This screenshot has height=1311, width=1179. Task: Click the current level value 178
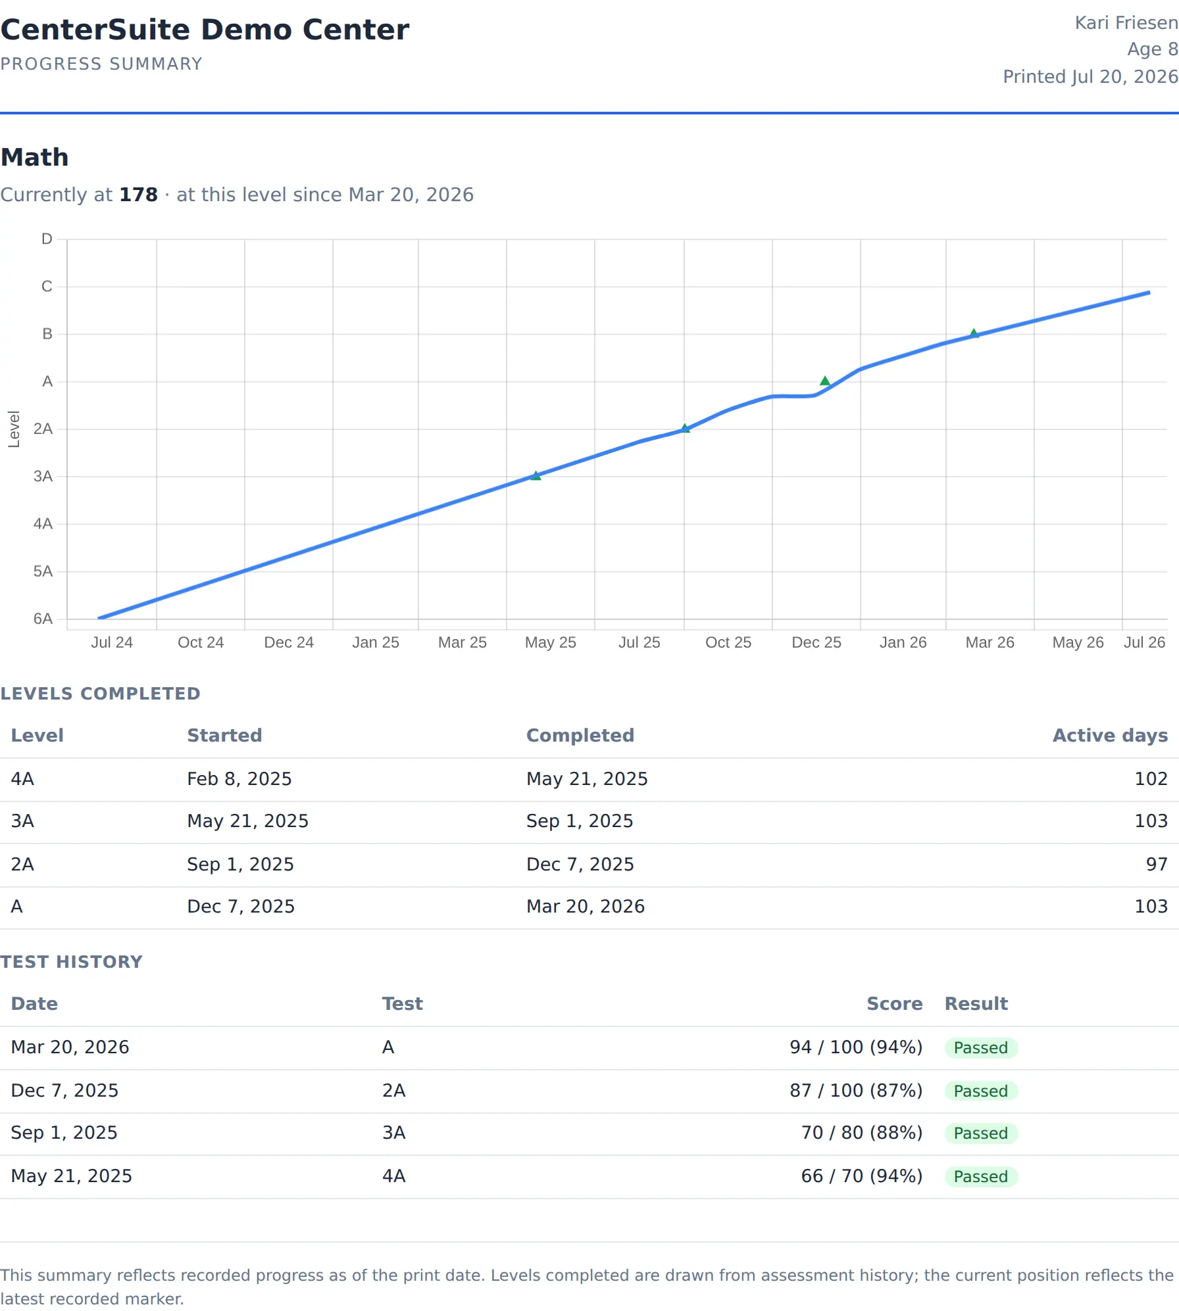pyautogui.click(x=138, y=195)
